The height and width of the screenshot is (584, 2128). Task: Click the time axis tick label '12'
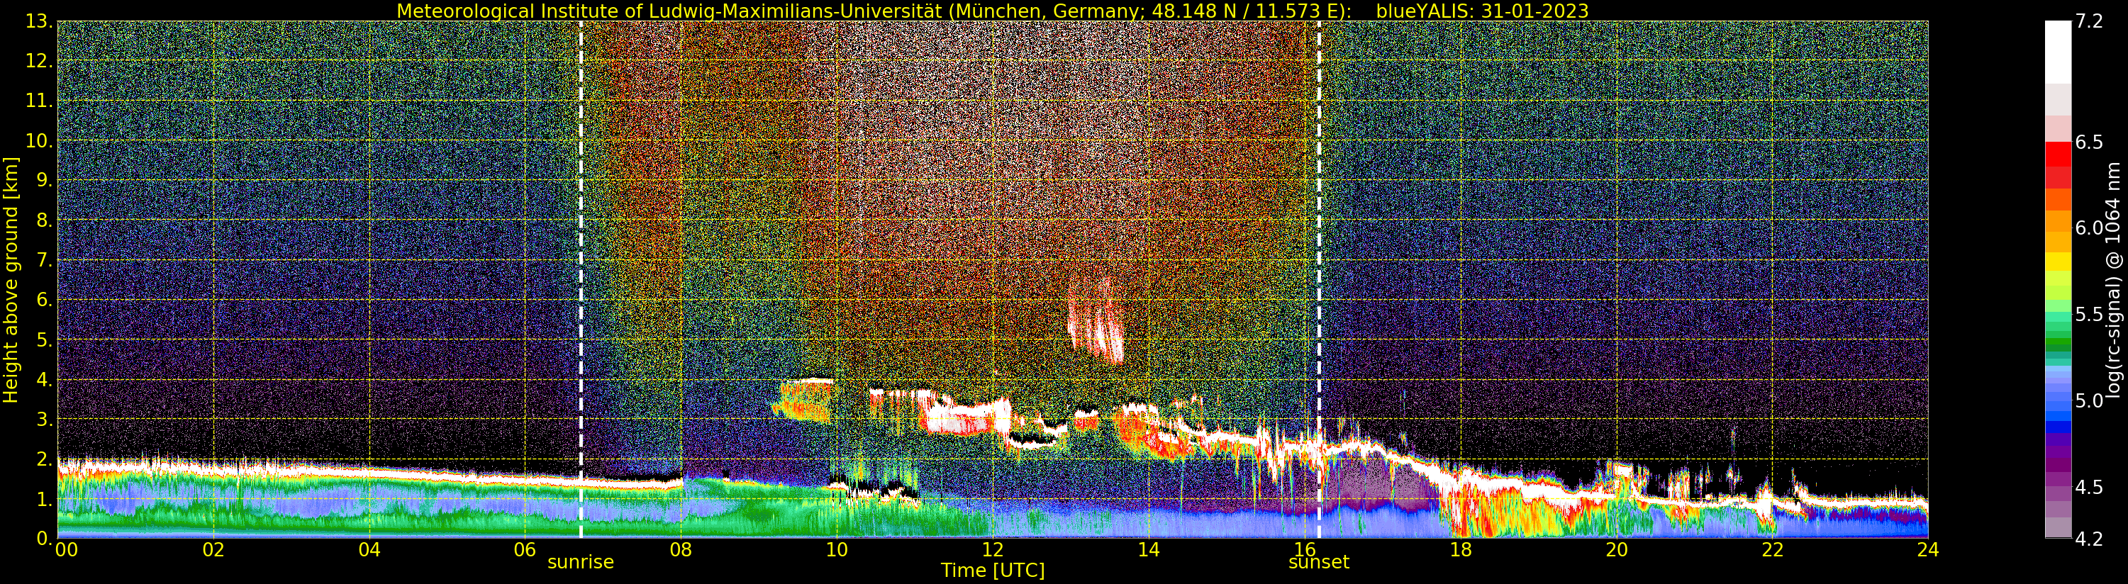pyautogui.click(x=993, y=550)
